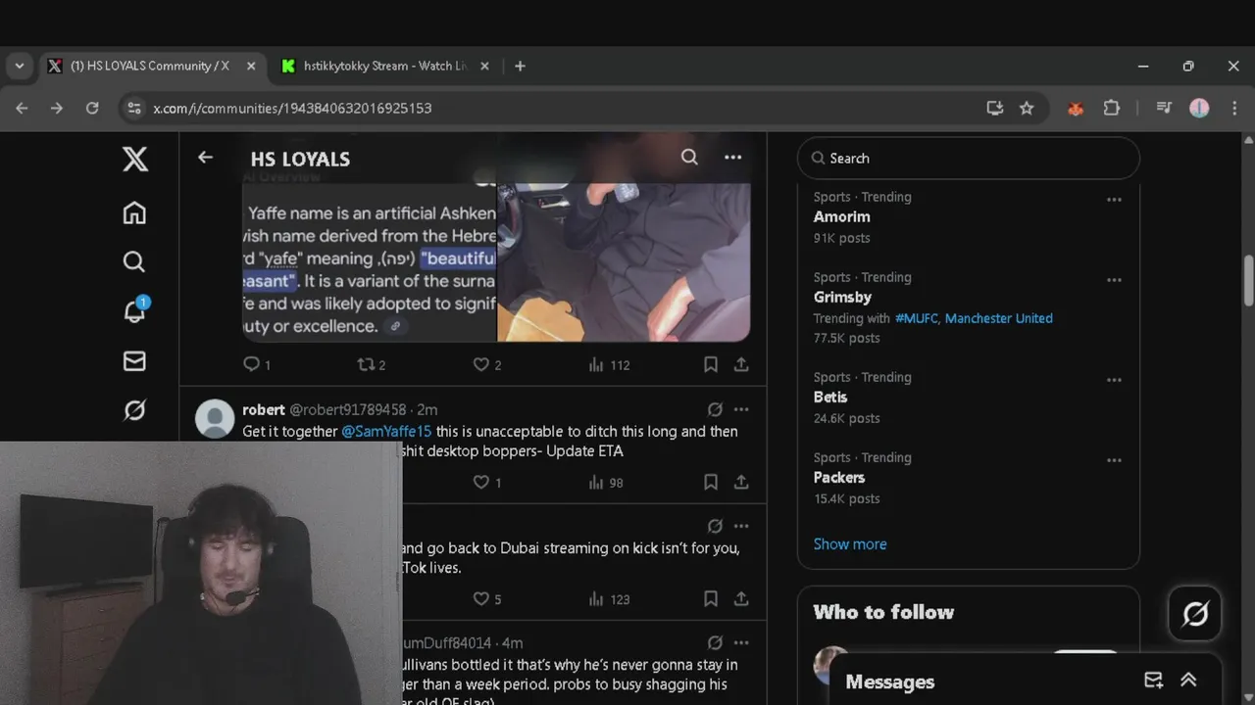Image resolution: width=1255 pixels, height=705 pixels.
Task: Close the hstikkytokky Stream tab
Action: [484, 66]
